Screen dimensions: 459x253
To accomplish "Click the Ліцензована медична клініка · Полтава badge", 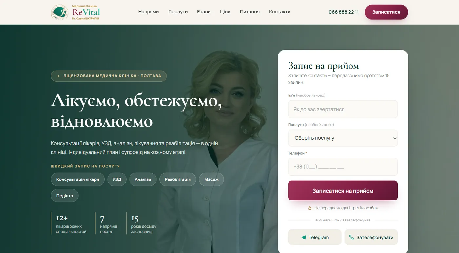I will tap(109, 76).
